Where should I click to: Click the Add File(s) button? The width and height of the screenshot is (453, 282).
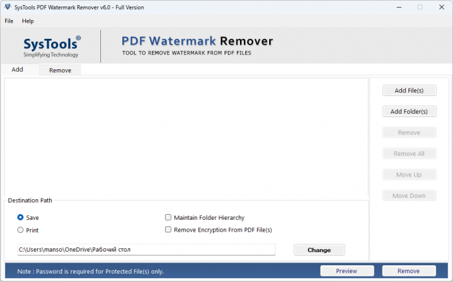(x=409, y=91)
